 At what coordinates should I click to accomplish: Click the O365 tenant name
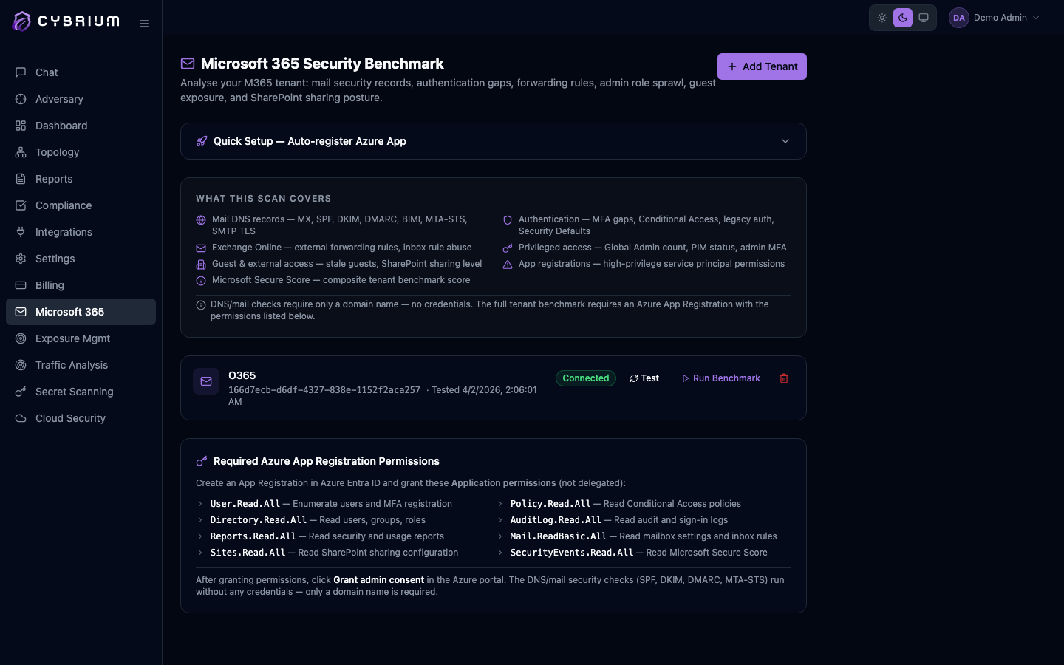(x=242, y=375)
